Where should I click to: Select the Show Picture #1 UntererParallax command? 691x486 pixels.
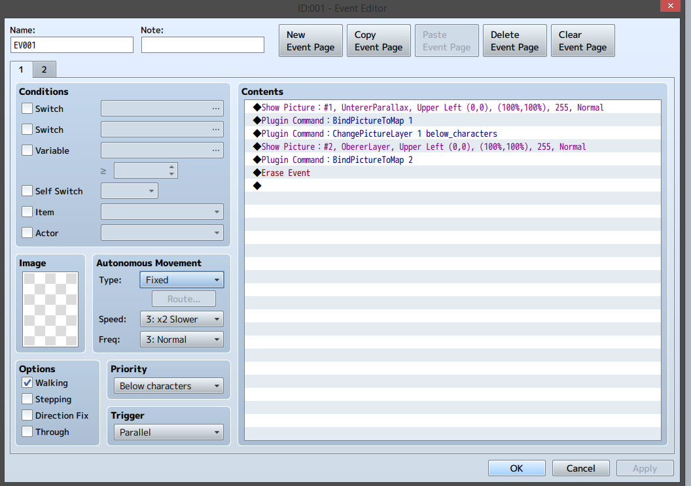point(453,107)
